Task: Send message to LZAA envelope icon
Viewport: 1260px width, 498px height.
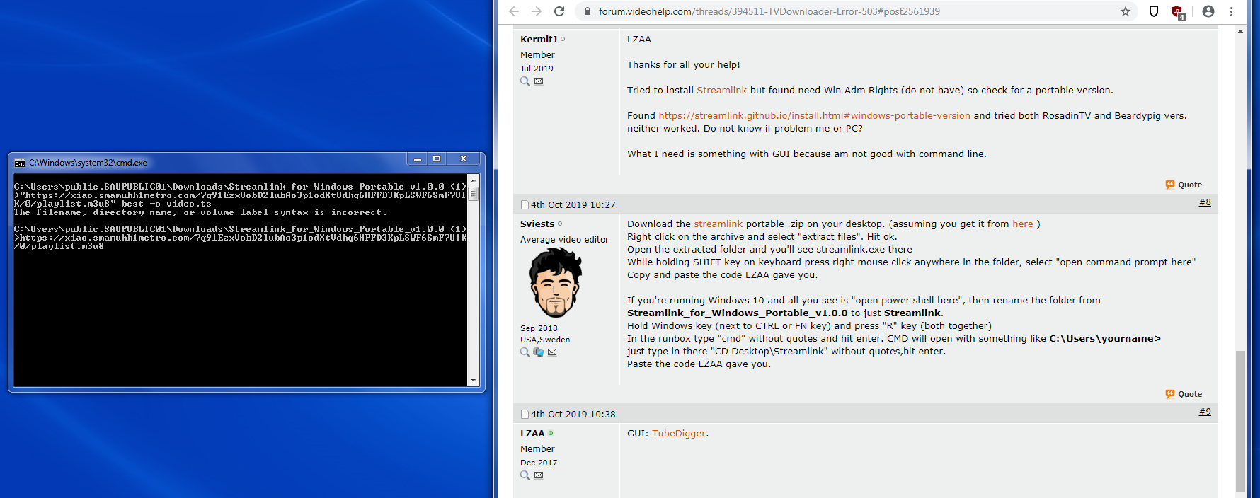Action: tap(539, 475)
